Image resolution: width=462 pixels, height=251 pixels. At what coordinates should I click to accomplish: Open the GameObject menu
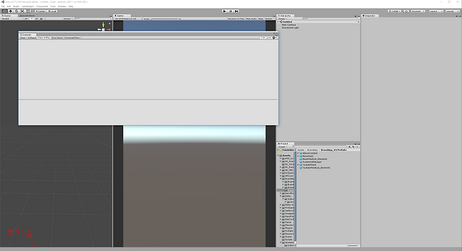pos(28,6)
